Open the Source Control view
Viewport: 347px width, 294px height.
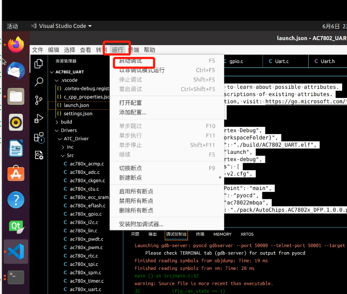[39, 100]
